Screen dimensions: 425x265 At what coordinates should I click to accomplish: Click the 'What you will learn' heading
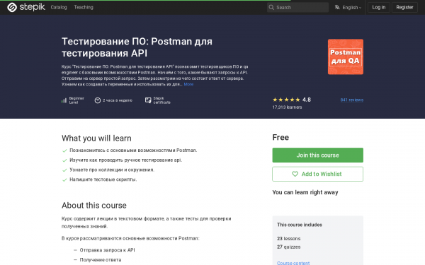(x=96, y=139)
